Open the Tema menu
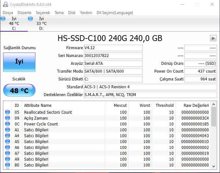Screen dimensions: 220x173 tap(59, 13)
